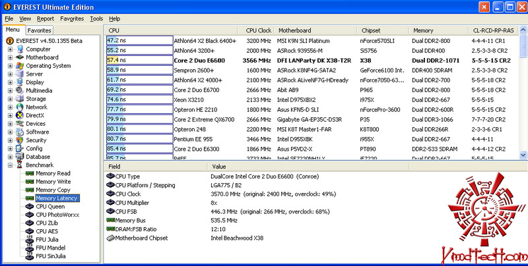Screen dimensions: 528x266
Task: Sort by the Motherboard column header
Action: (315, 30)
